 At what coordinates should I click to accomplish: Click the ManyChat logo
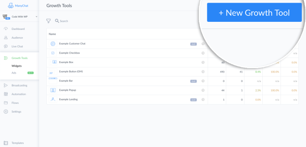tap(18, 6)
